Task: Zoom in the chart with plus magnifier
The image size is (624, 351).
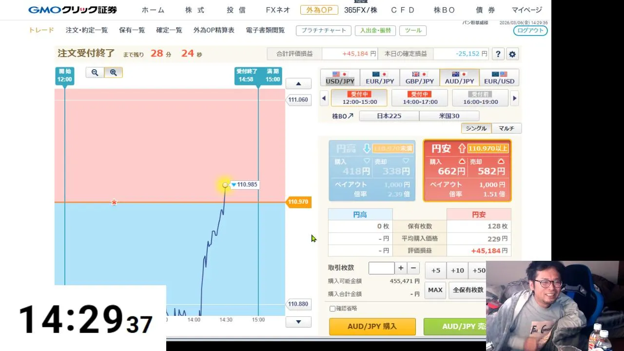Action: pos(113,73)
